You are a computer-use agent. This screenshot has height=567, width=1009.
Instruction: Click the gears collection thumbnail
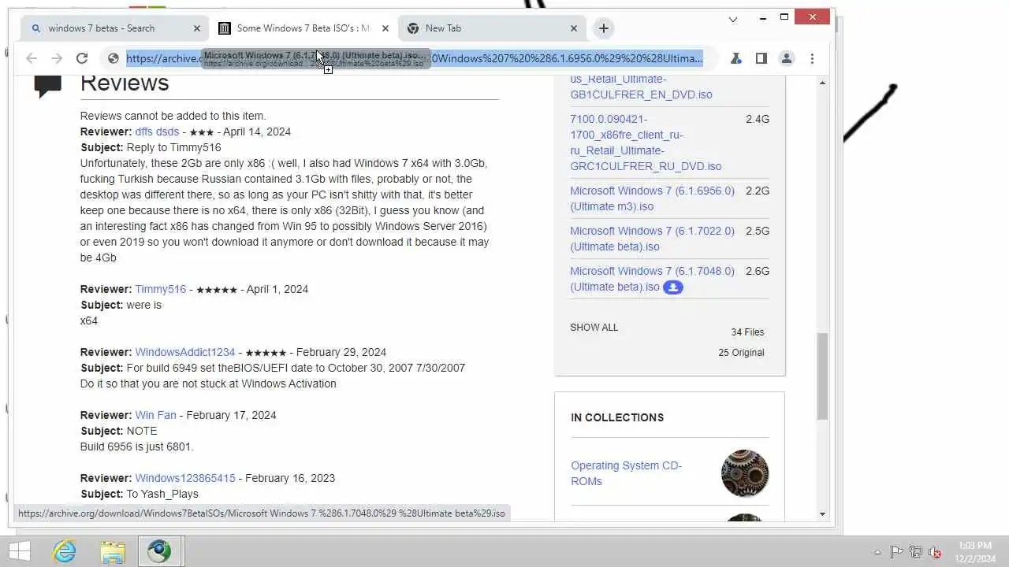744,473
